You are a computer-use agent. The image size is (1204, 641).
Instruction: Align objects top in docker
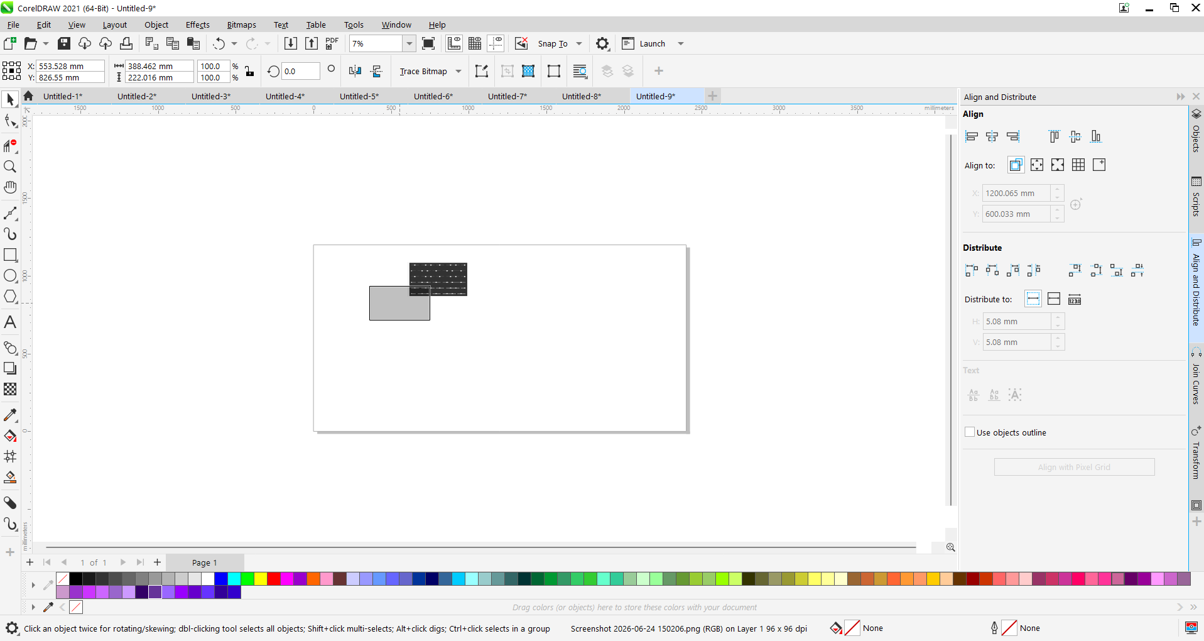[1054, 136]
